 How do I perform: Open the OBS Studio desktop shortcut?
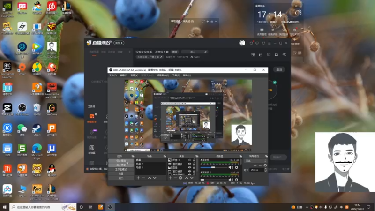coord(22,110)
